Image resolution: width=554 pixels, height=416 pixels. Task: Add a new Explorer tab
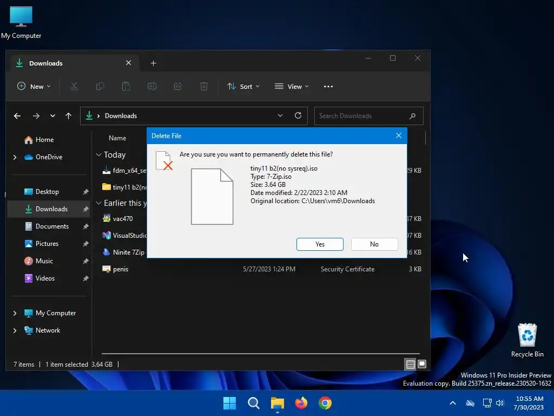pos(153,63)
